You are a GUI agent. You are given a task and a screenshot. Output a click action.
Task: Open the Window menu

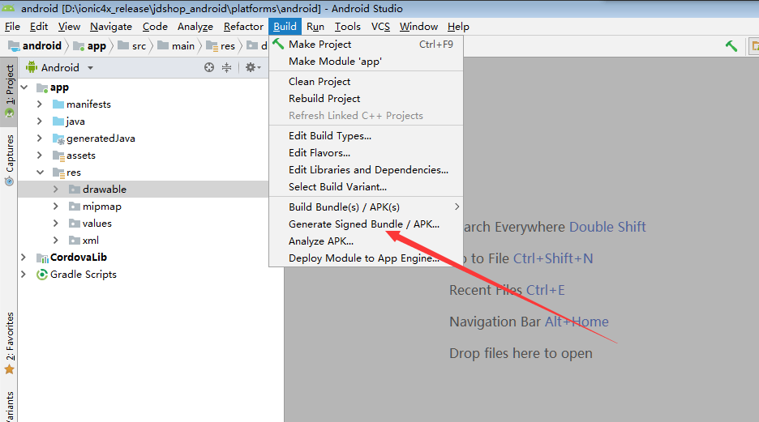click(x=418, y=27)
